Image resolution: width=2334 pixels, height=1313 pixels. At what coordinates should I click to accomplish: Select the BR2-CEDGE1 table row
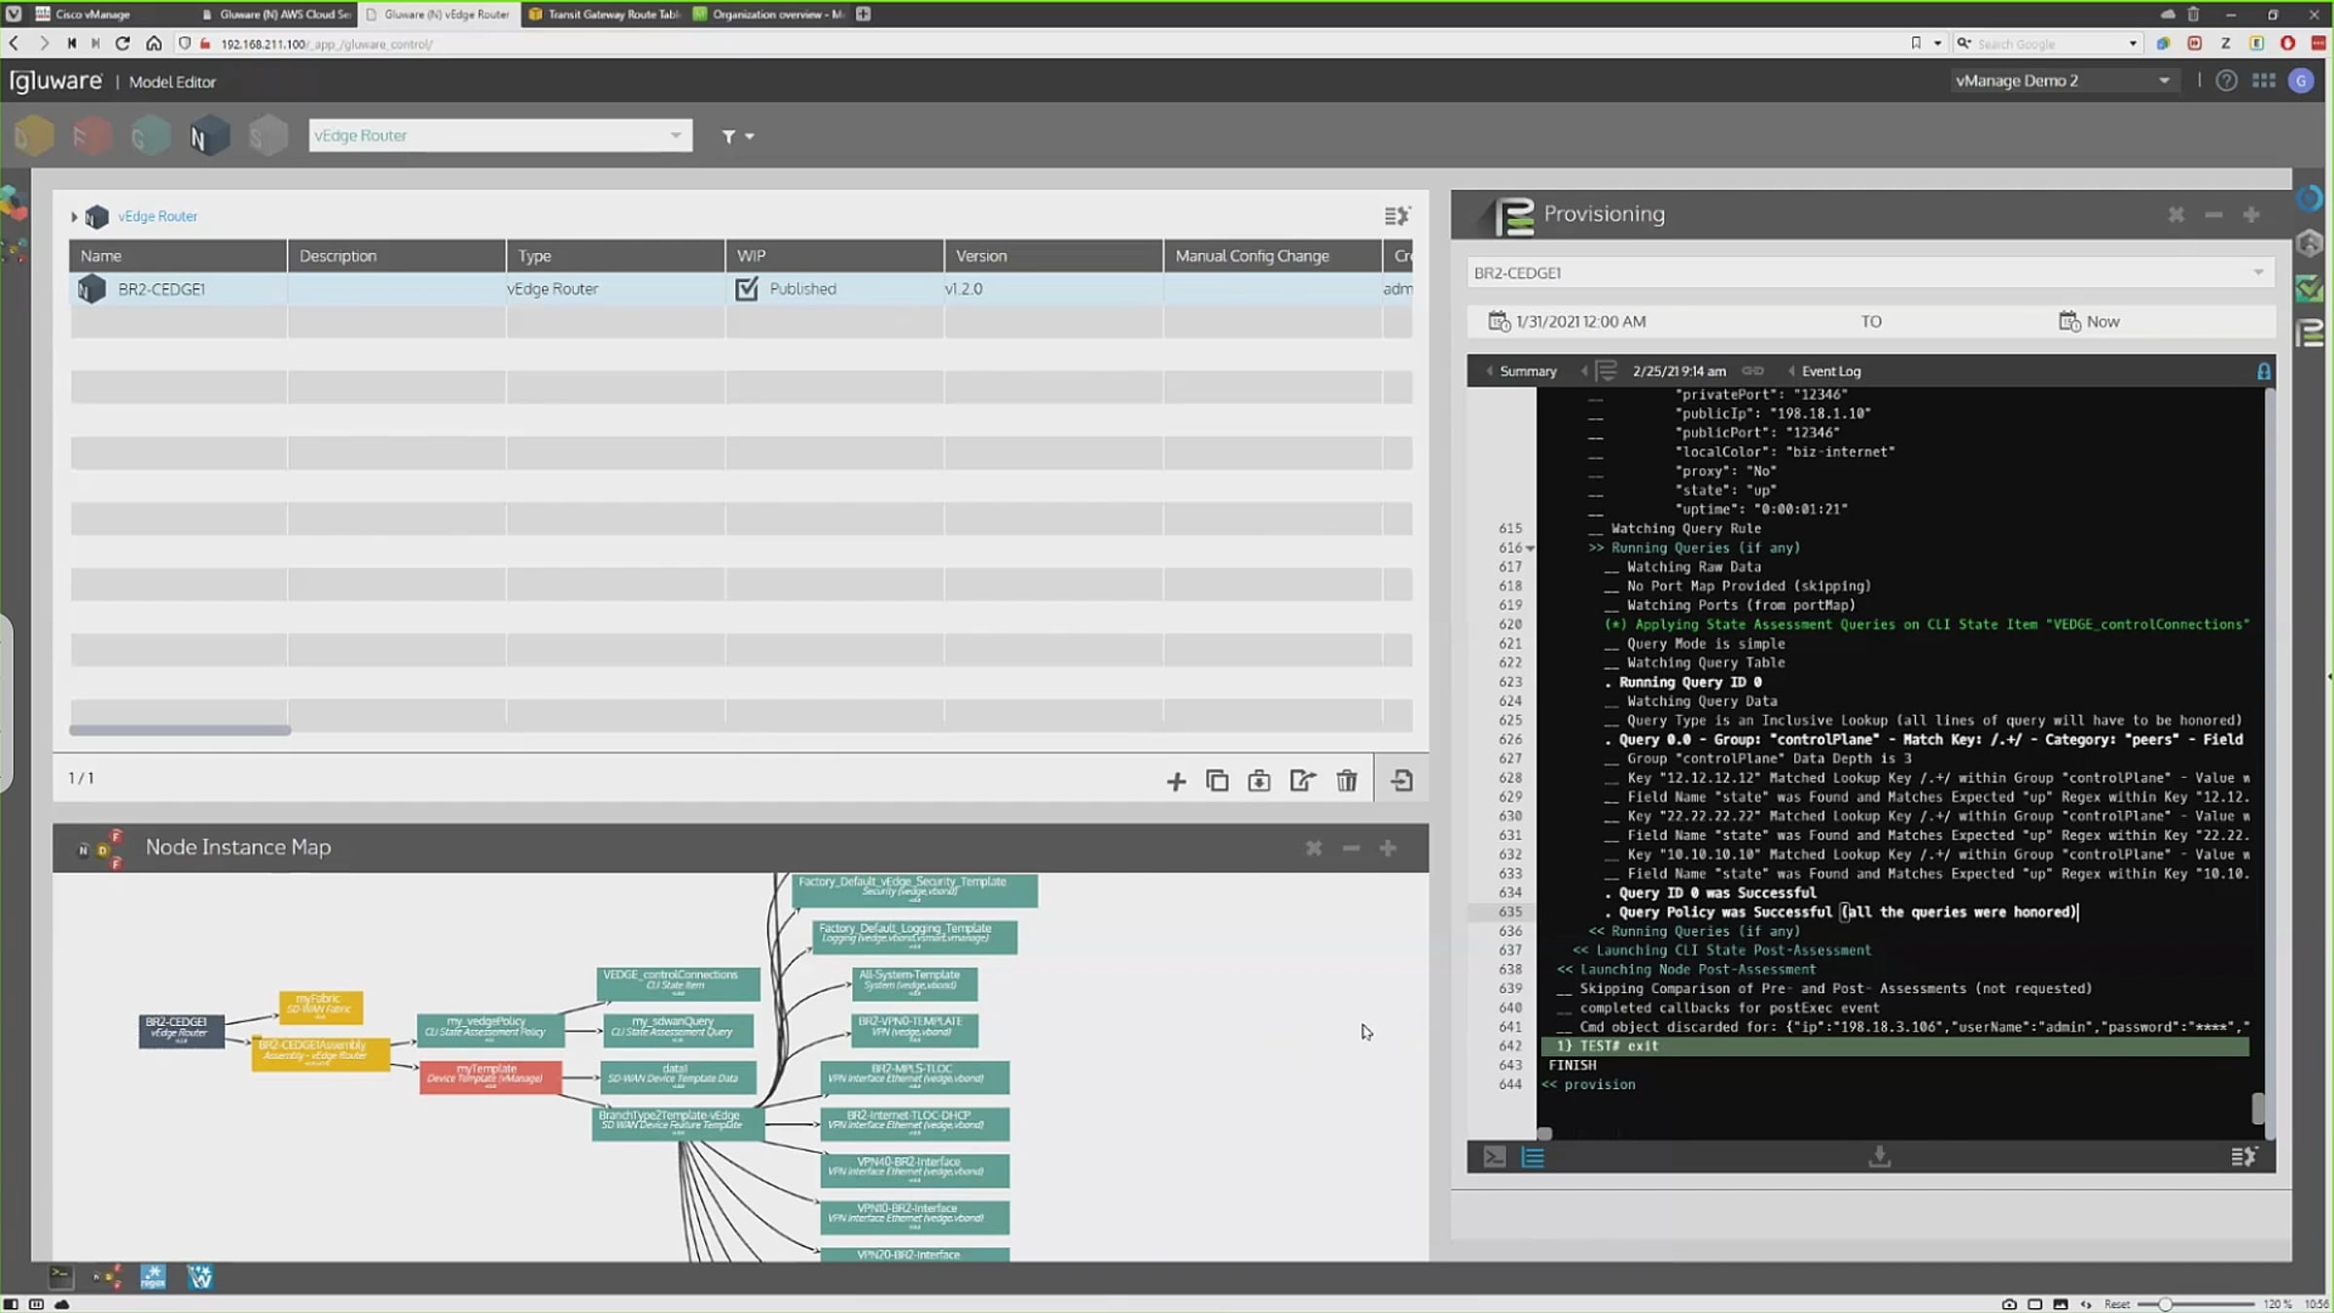click(161, 289)
